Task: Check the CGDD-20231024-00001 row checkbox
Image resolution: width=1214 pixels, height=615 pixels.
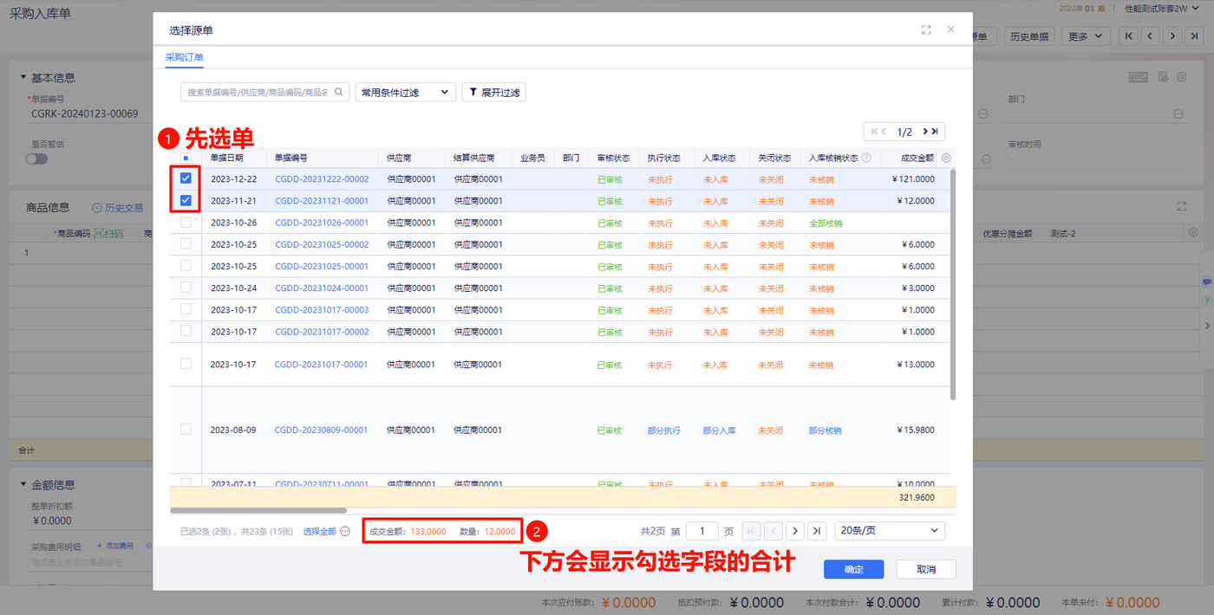Action: [186, 288]
